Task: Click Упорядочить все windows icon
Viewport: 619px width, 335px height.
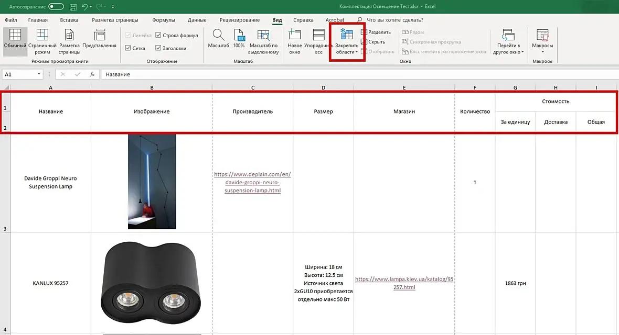Action: [x=318, y=36]
